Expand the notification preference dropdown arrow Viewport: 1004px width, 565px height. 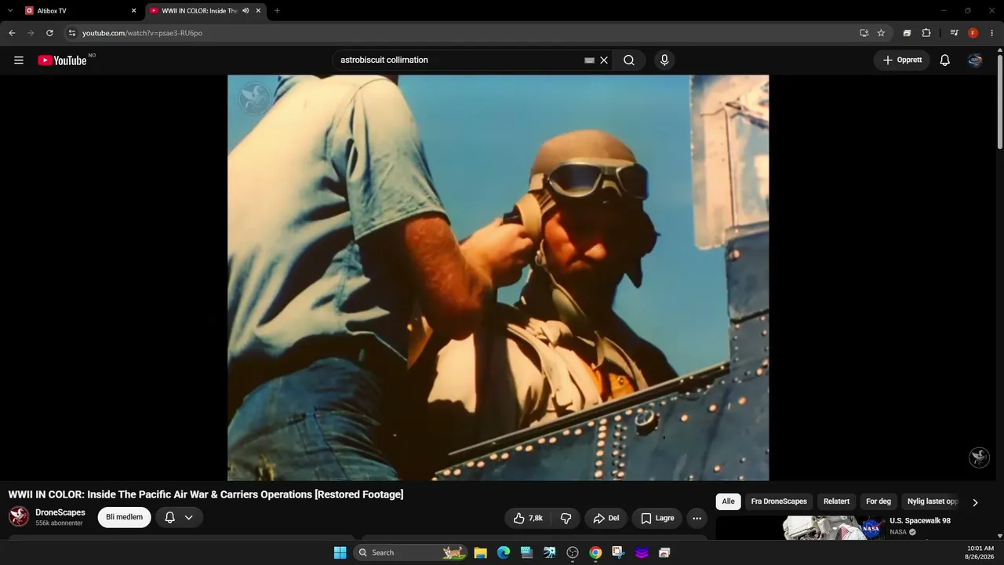tap(189, 517)
